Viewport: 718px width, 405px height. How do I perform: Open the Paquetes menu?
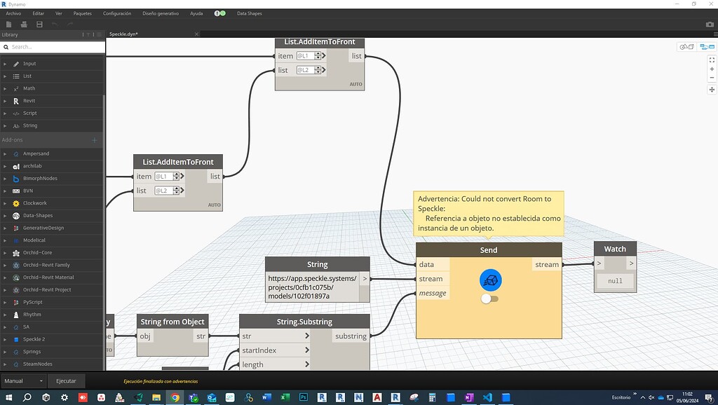click(83, 13)
